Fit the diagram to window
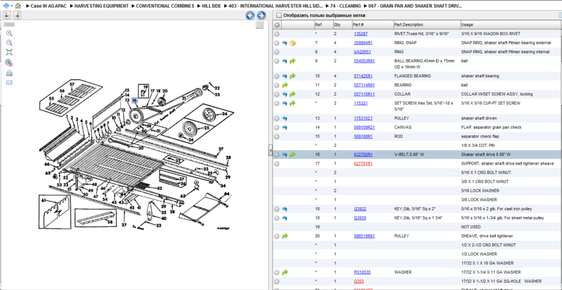Image resolution: width=562 pixels, height=290 pixels. [x=10, y=52]
